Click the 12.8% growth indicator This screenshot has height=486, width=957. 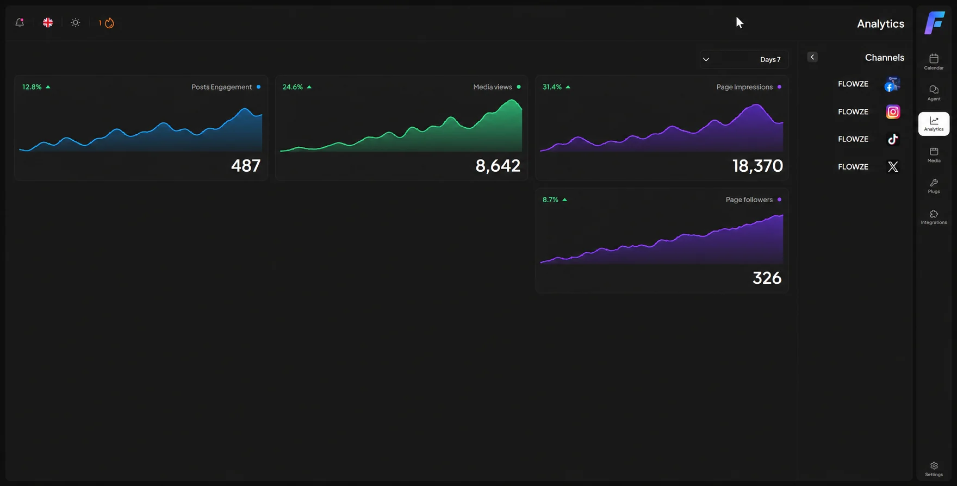coord(36,87)
